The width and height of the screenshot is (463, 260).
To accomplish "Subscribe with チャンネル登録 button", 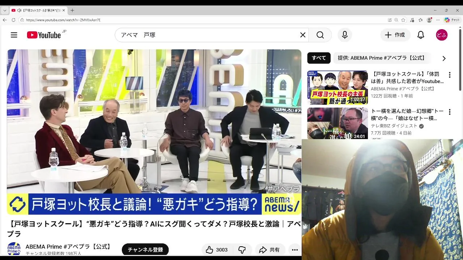I will 145,250.
